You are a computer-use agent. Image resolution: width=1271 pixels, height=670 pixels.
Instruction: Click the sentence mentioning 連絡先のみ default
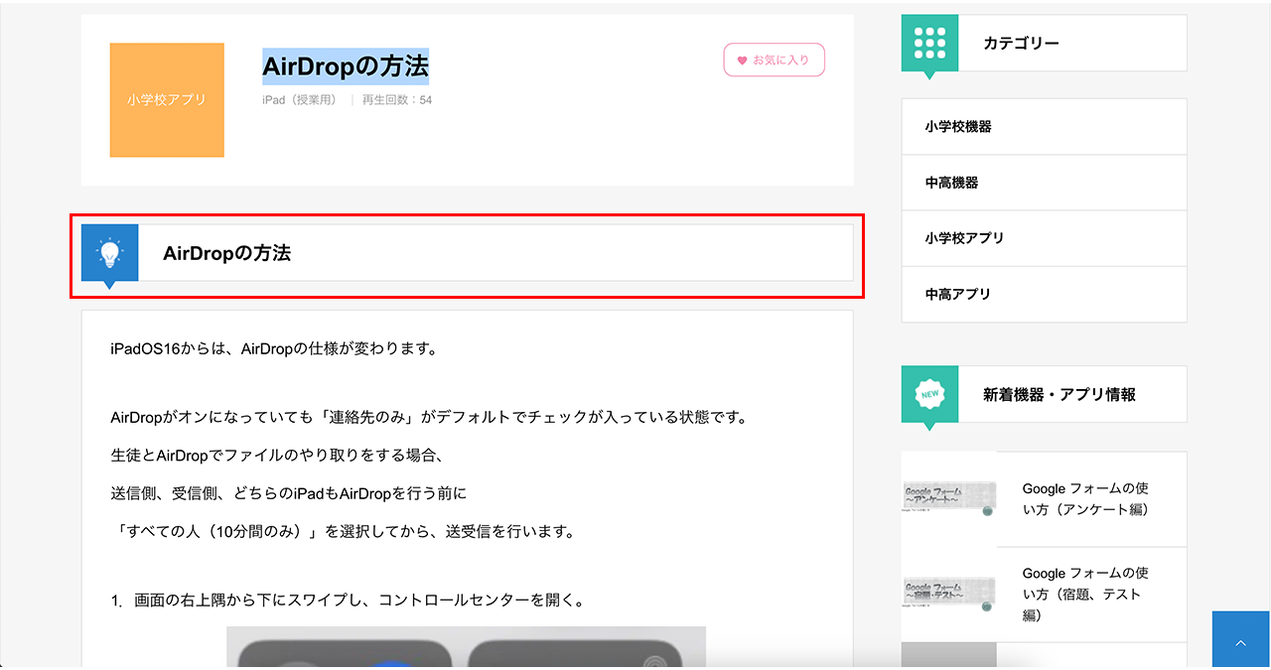(429, 417)
